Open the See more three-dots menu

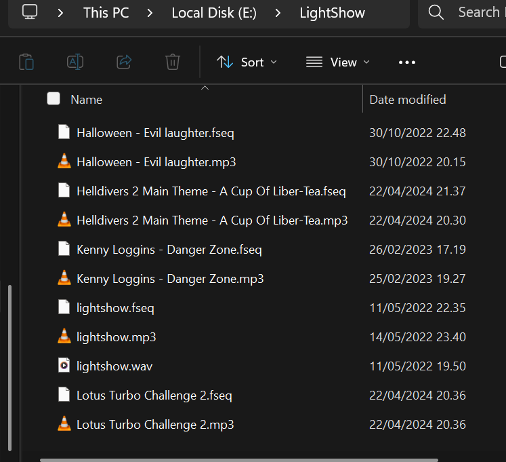(407, 62)
